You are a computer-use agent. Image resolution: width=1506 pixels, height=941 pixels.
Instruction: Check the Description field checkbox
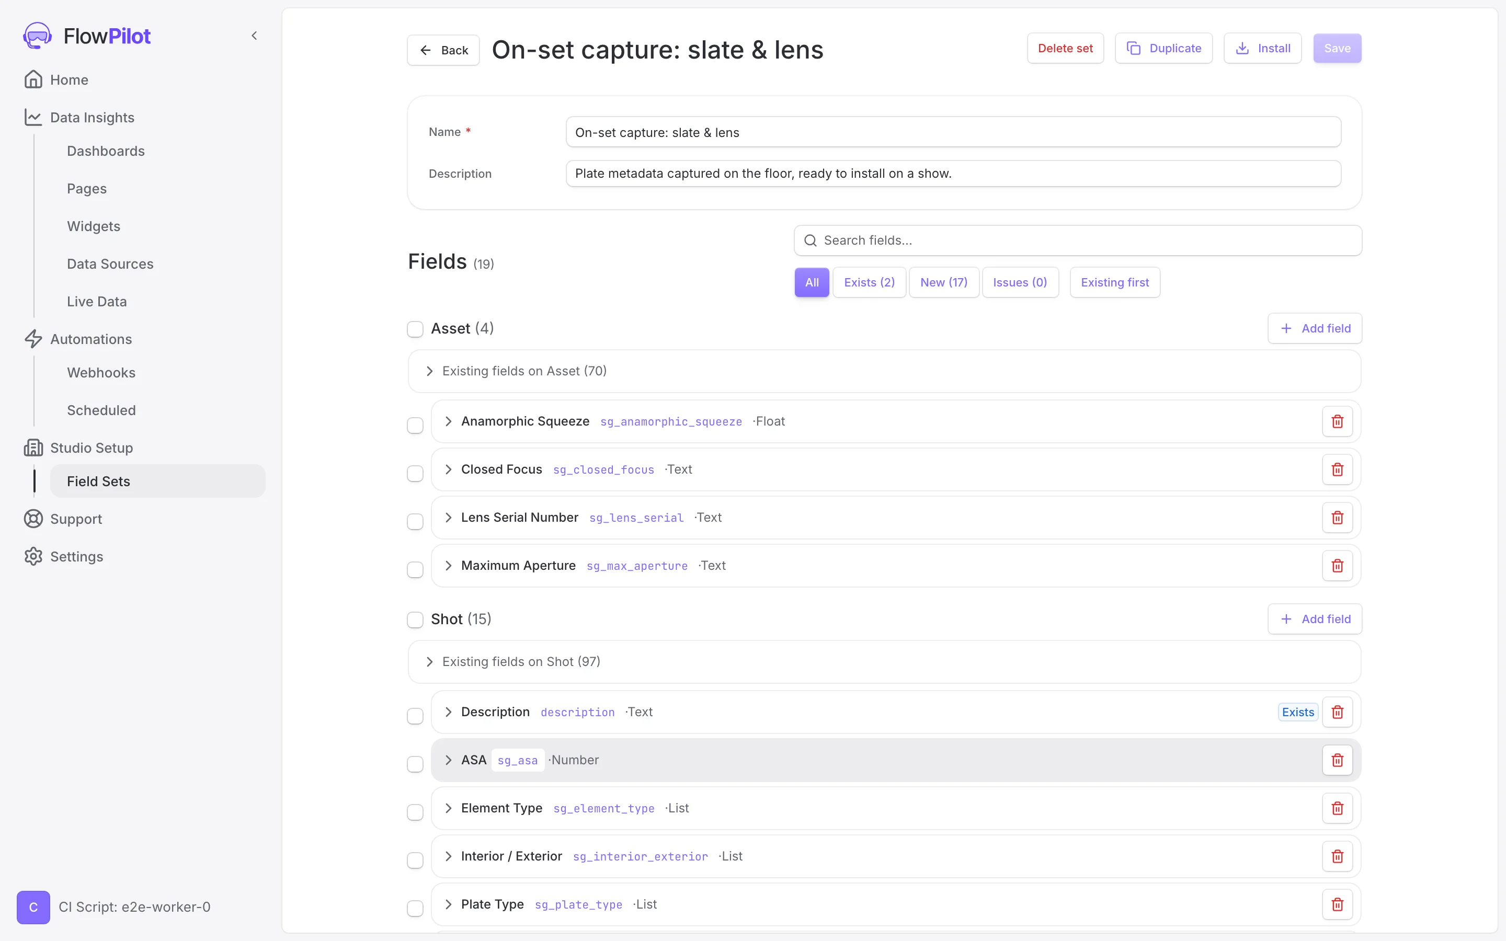click(415, 716)
